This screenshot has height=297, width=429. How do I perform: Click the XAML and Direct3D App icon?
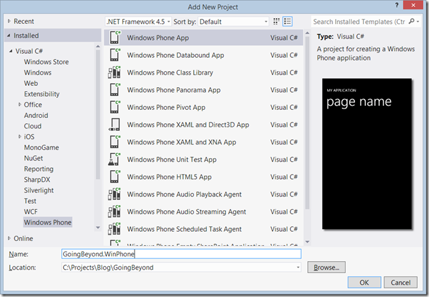point(115,125)
